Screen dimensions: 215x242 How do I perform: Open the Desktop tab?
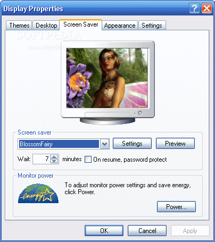pos(46,26)
